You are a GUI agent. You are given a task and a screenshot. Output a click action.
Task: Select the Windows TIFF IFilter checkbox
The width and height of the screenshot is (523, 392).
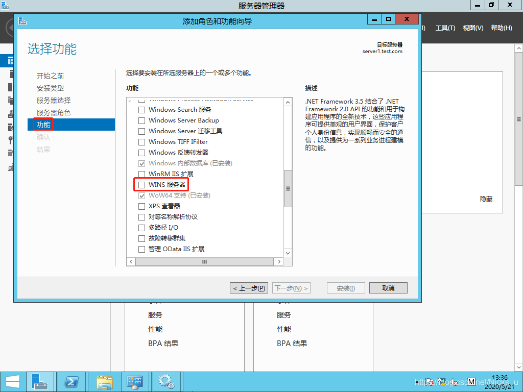point(142,142)
